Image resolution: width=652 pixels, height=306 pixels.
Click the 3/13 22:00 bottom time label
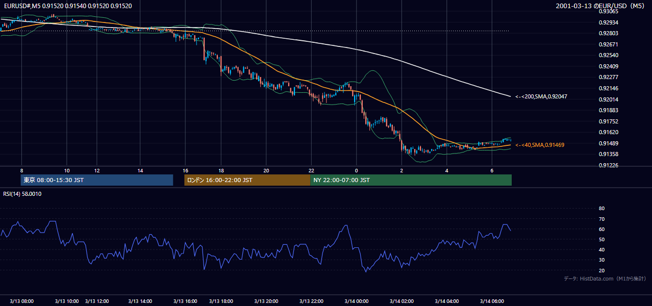coord(312,301)
